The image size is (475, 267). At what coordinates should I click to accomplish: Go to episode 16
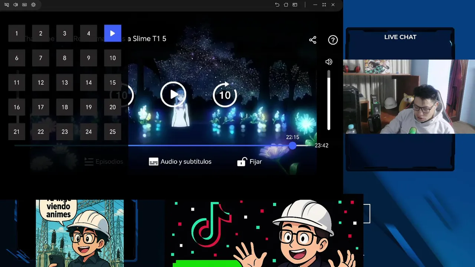point(17,107)
